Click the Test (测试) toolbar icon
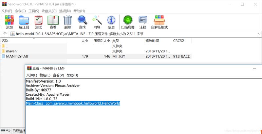262x134 pixels. pyautogui.click(x=38, y=20)
